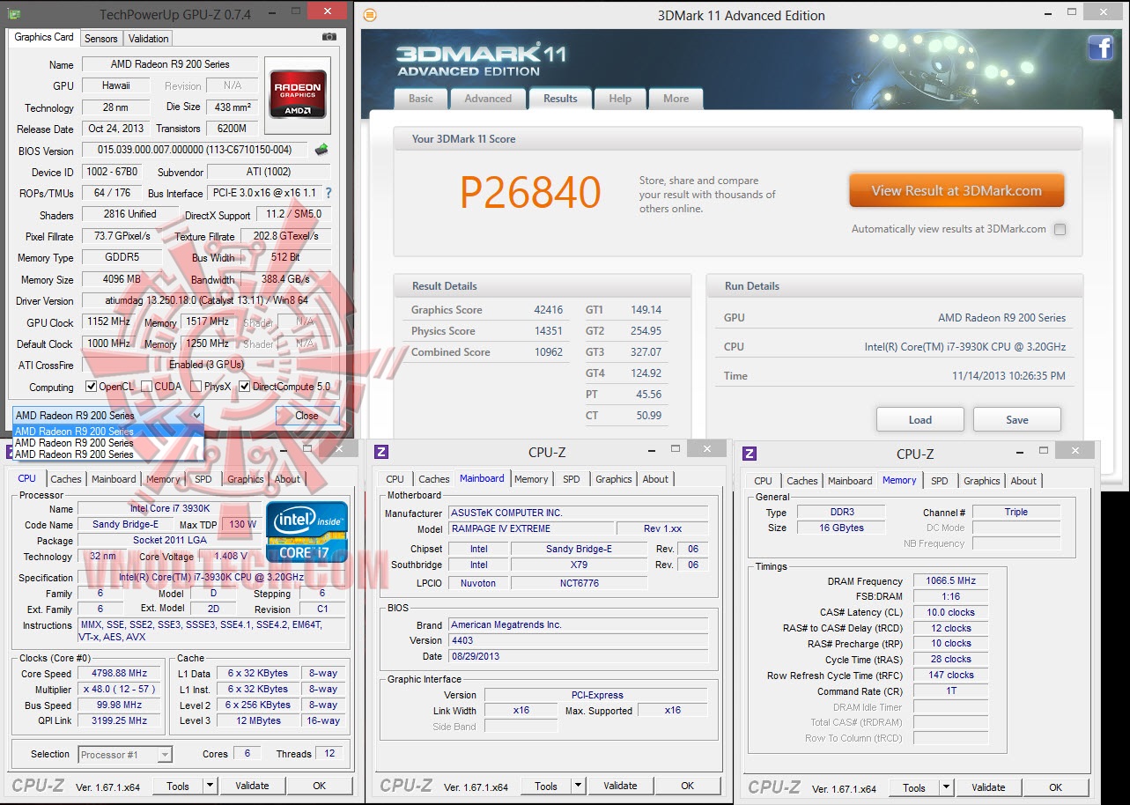Open the Advanced tab in 3DMark 11

[488, 99]
